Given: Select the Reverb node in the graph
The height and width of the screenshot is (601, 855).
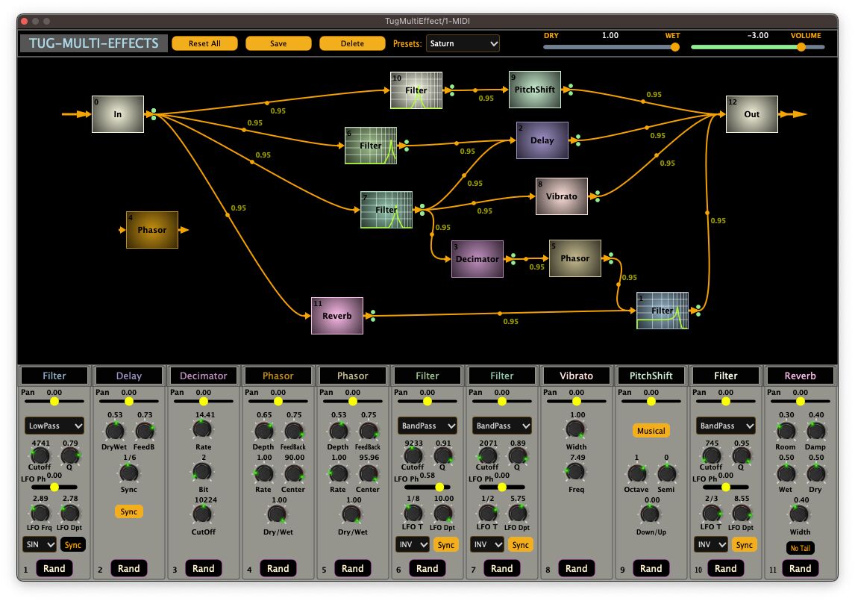Looking at the screenshot, I should pos(336,316).
